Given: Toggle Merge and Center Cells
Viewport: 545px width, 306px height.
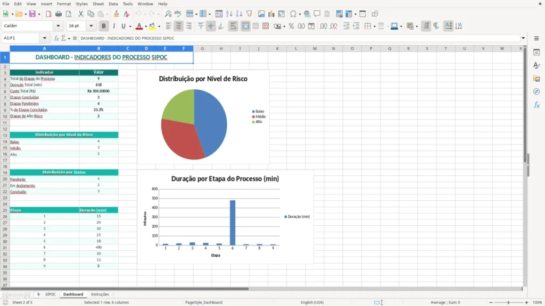Looking at the screenshot, I should click(x=245, y=26).
